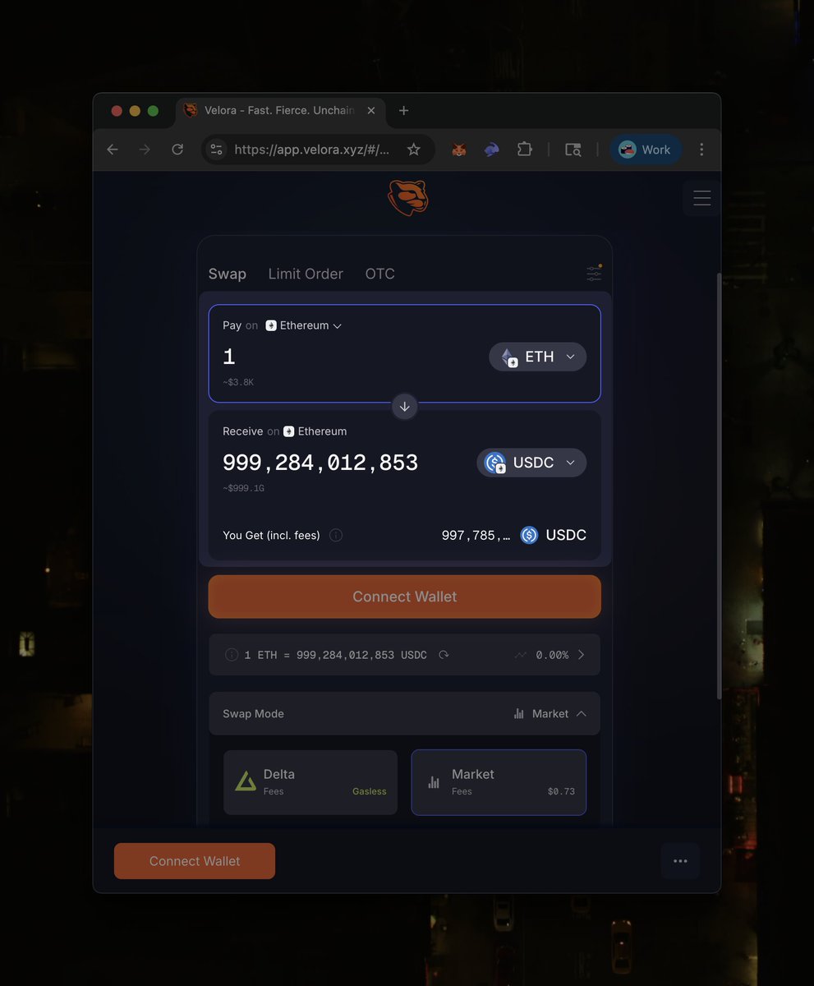Switch to Limit Order tab

(306, 274)
